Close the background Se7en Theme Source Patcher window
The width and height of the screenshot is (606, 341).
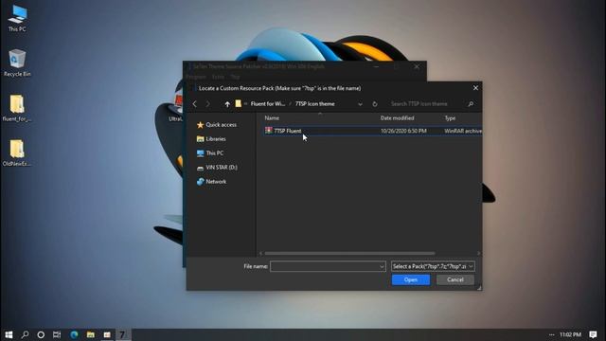(x=417, y=66)
